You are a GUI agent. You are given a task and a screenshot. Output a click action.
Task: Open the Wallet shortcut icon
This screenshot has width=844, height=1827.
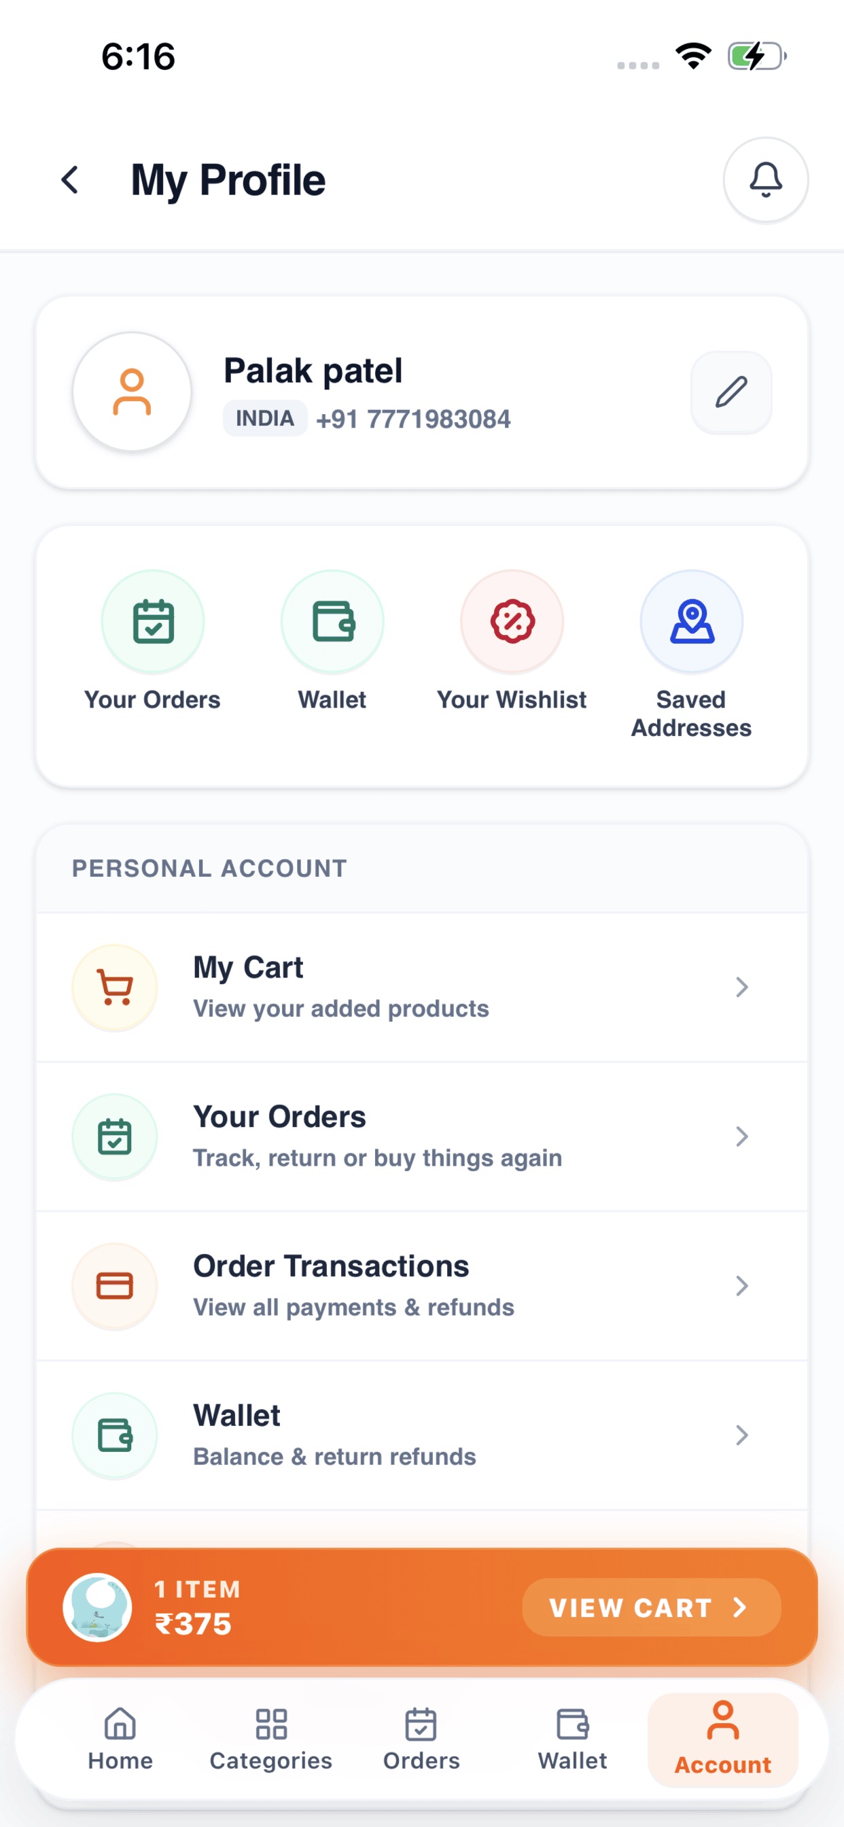(x=332, y=621)
